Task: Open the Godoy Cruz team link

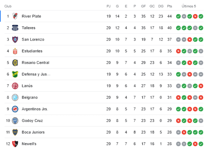Action: pos(32,121)
